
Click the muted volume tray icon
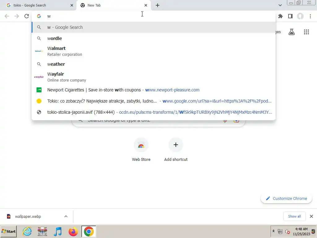[287, 231]
